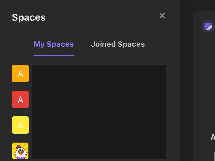Viewport: 215px width, 161px height.
Task: Click the Spaces panel heading
Action: coord(29,17)
